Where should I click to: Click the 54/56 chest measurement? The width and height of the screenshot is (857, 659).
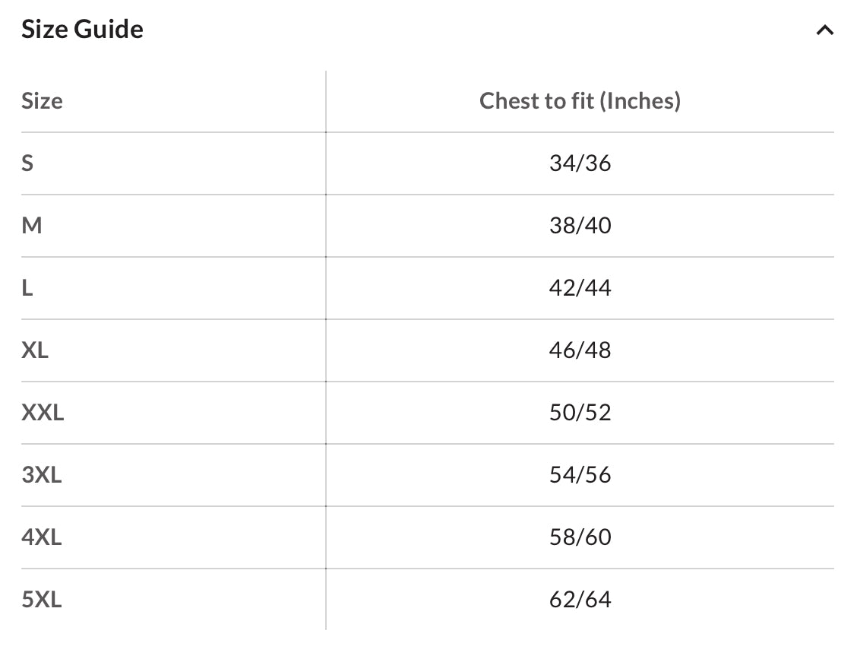click(580, 475)
